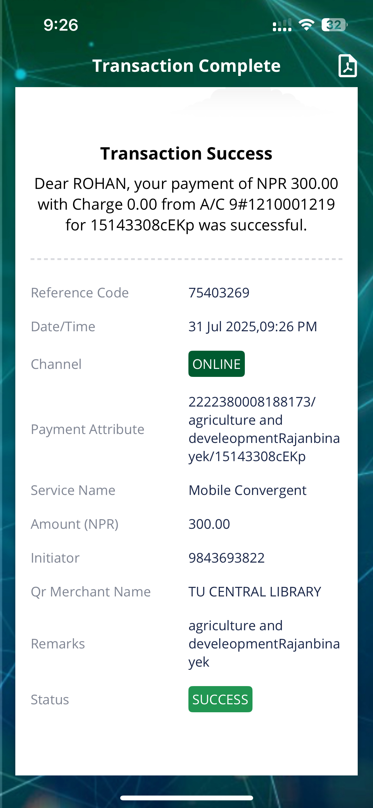
Task: Tap the Payment Attribute value text
Action: pos(264,429)
